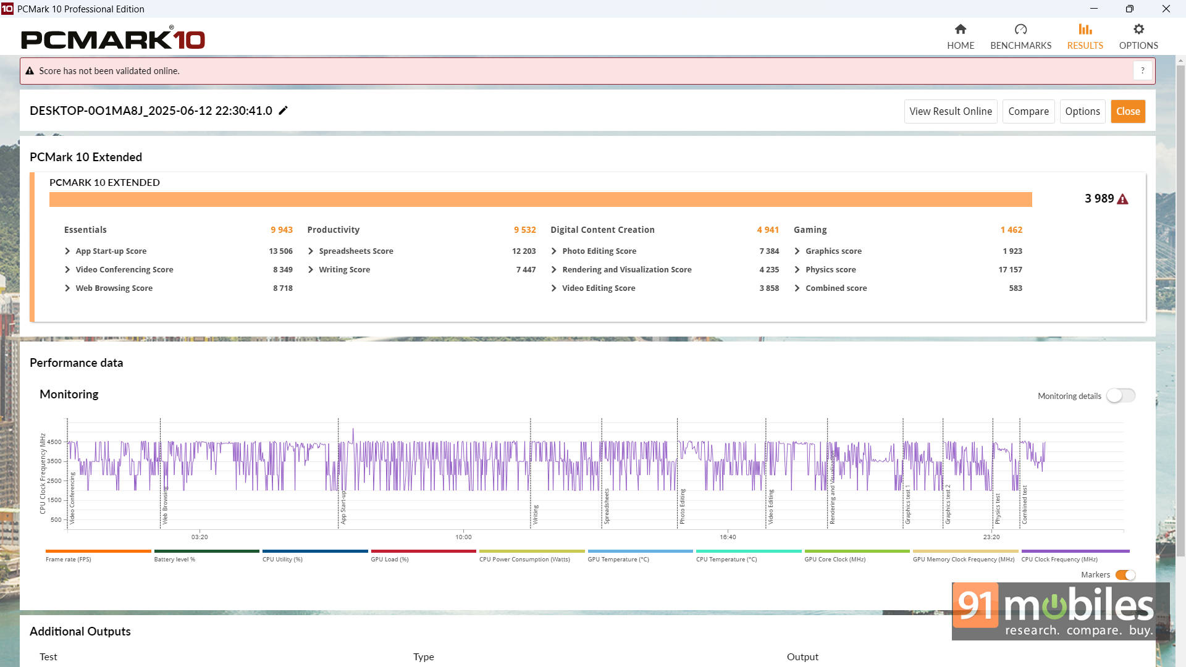Select GPU Memory Clock Frequency legend item

(x=965, y=555)
